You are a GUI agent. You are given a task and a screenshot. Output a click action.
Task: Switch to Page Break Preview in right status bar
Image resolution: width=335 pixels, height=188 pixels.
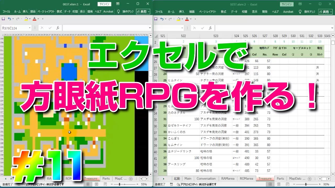288,184
